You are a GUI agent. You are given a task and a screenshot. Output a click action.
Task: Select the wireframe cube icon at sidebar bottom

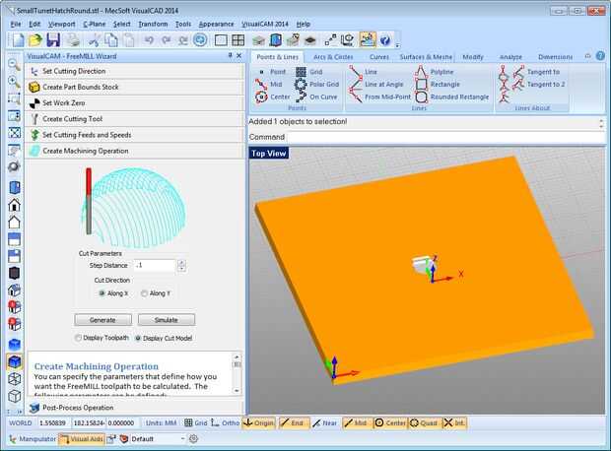(15, 396)
